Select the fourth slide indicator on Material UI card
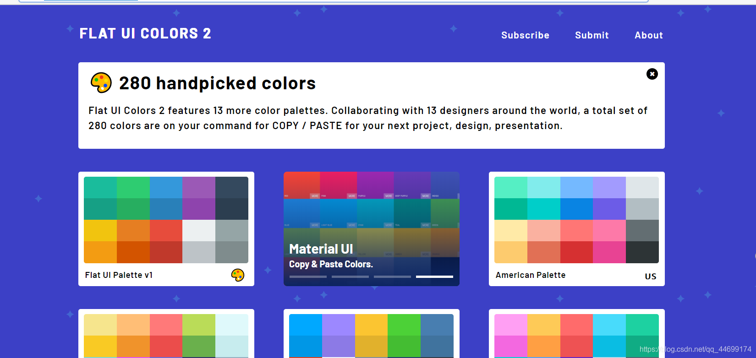The image size is (756, 358). click(434, 277)
